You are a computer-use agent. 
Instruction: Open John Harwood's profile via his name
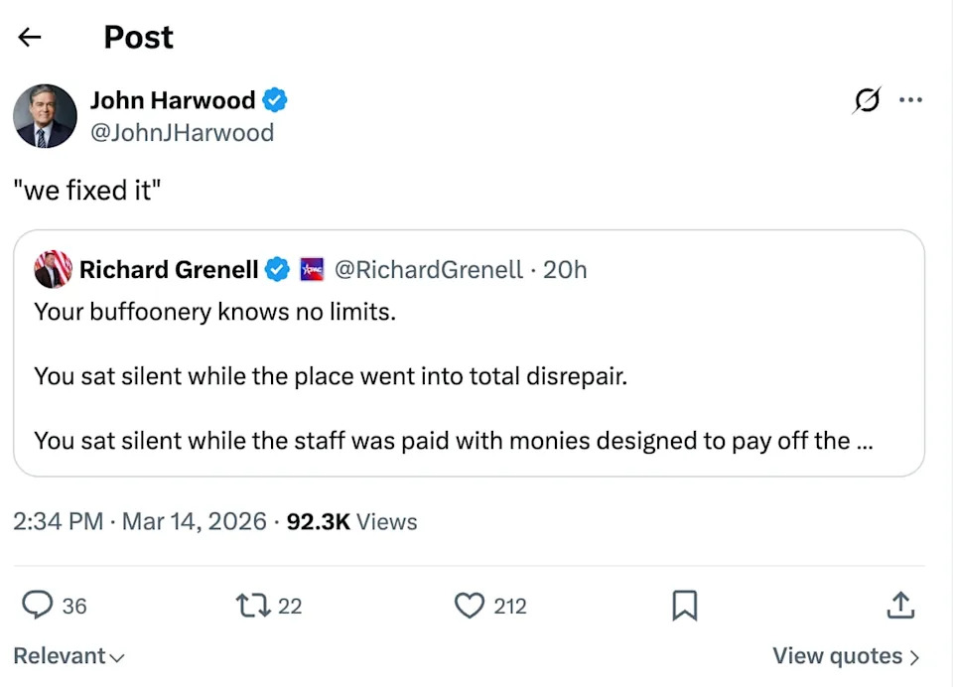tap(173, 99)
